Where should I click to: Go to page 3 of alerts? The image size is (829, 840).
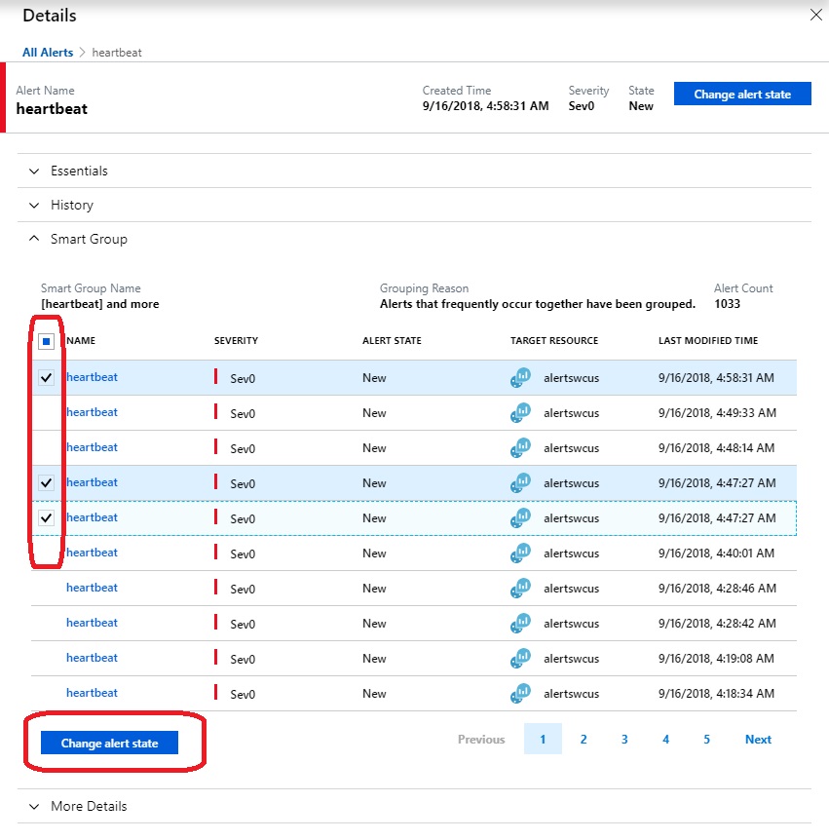pos(624,740)
